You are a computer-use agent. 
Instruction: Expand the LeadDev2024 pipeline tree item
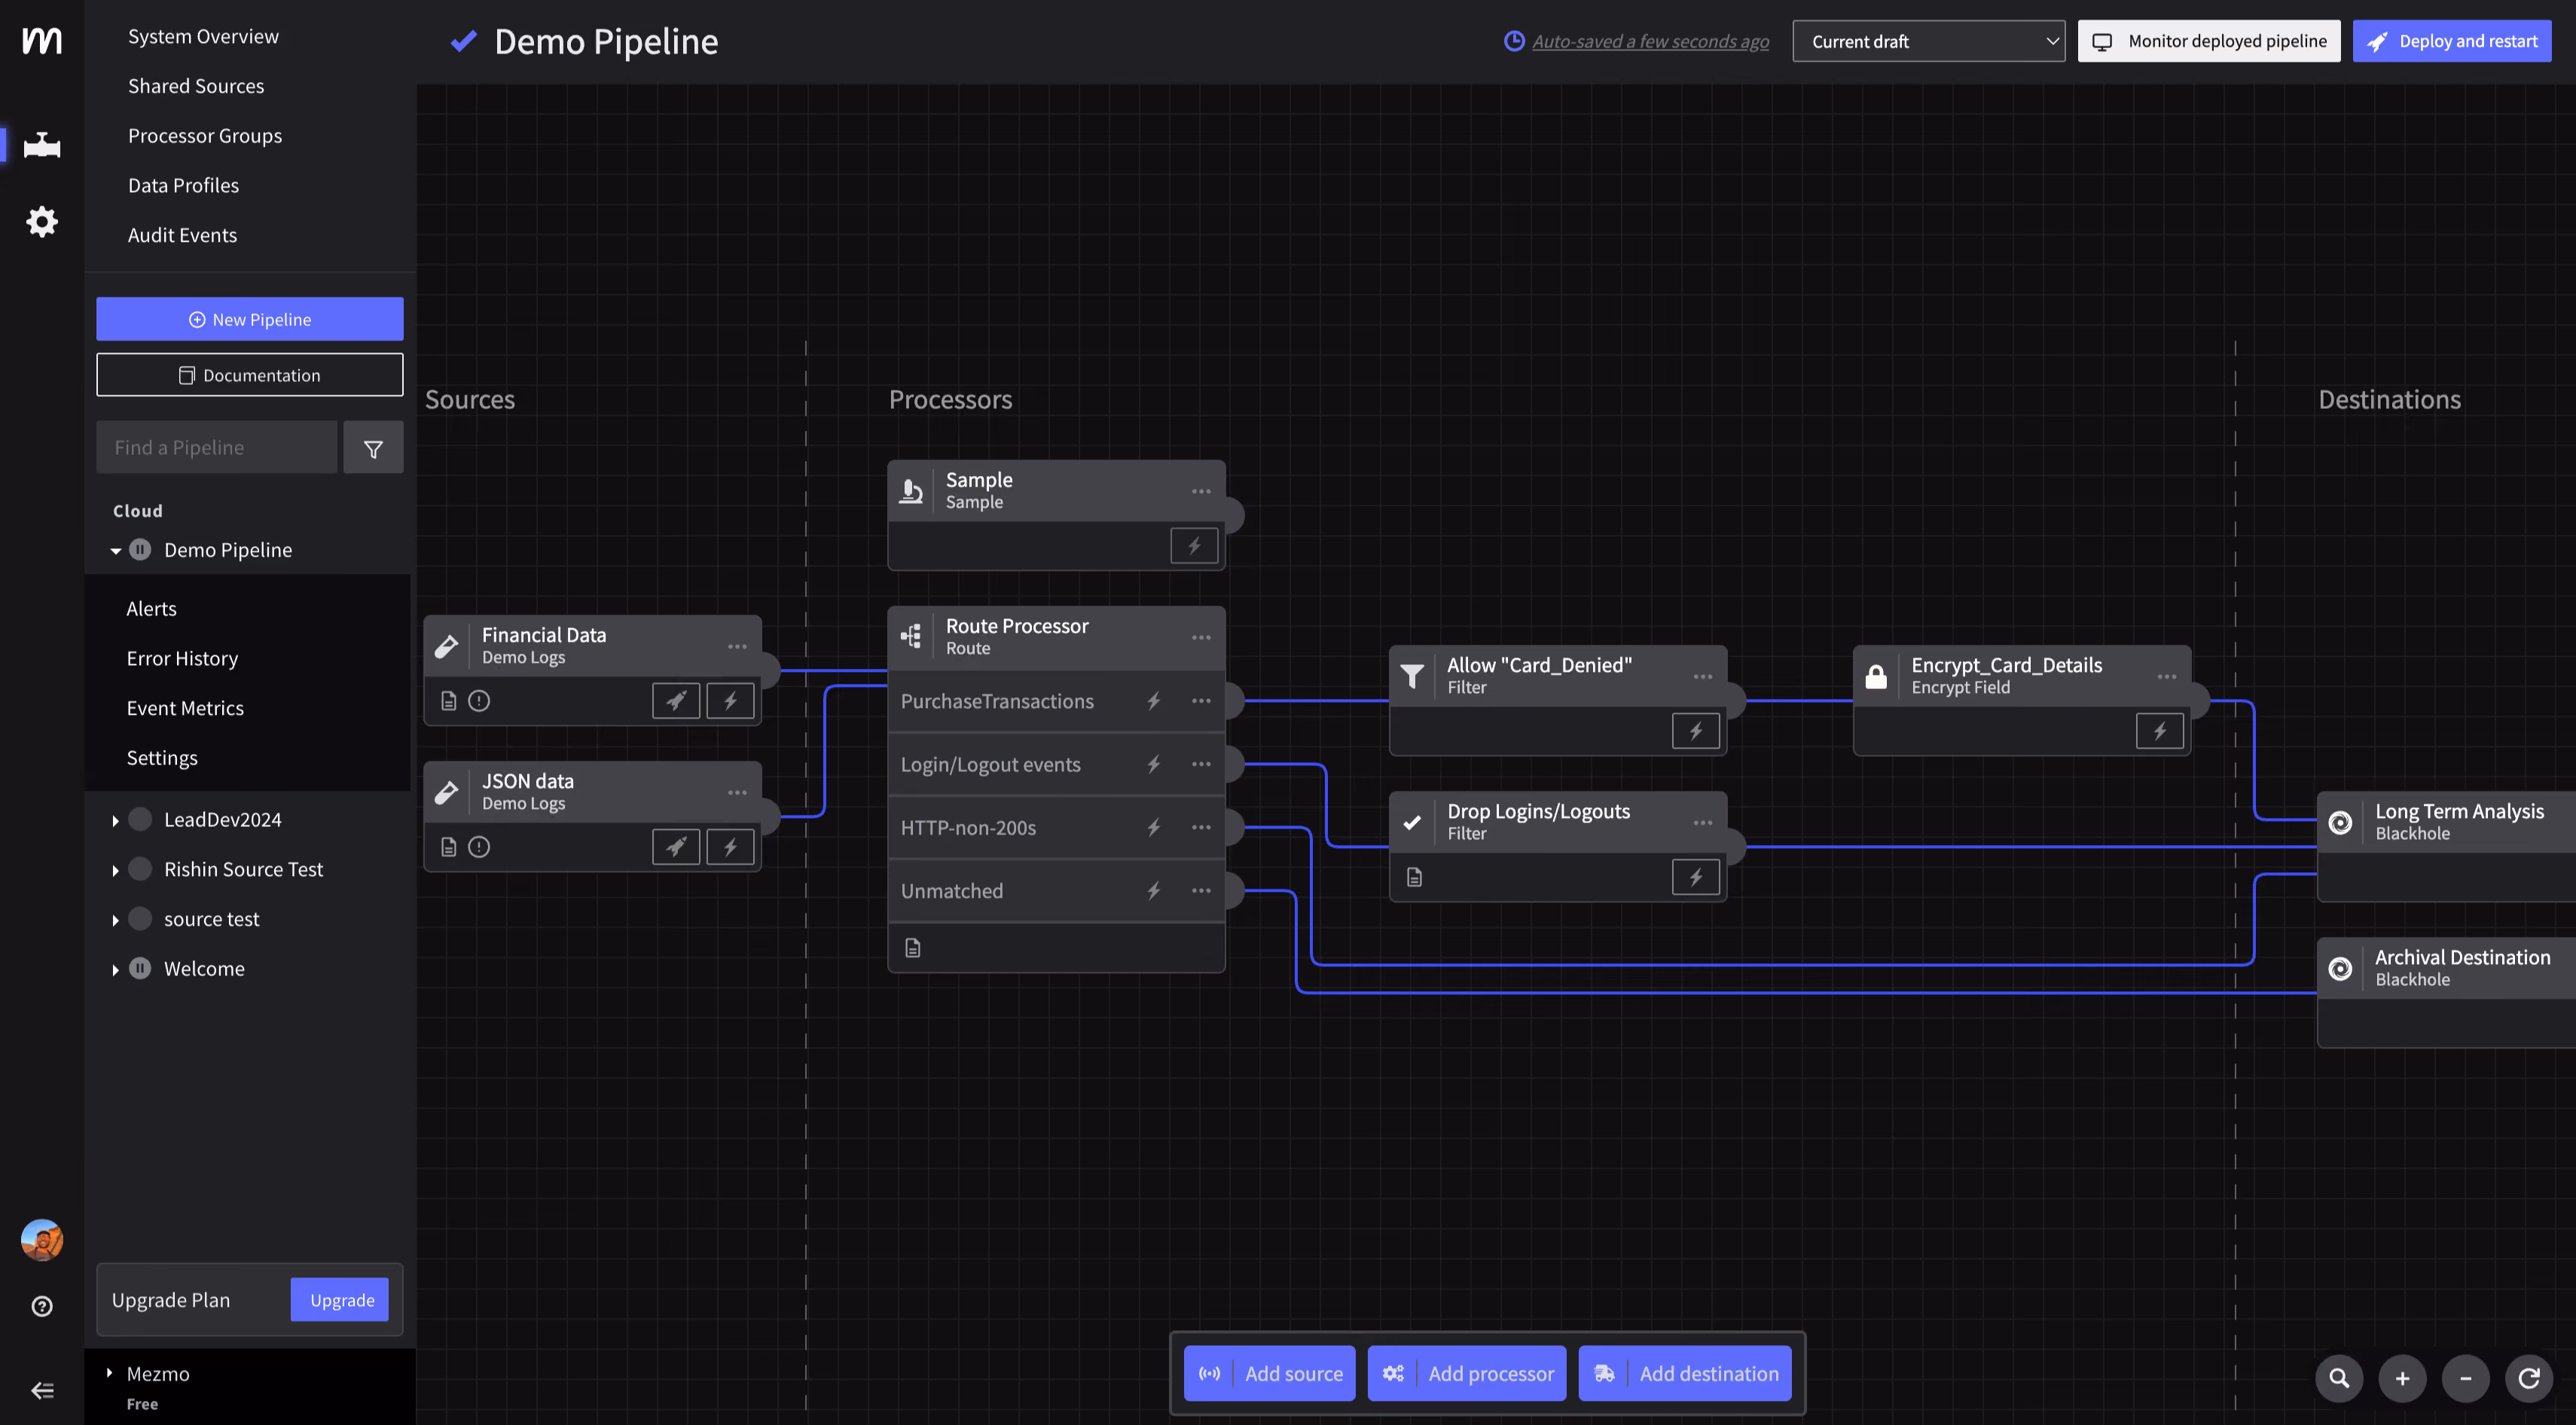tap(116, 821)
